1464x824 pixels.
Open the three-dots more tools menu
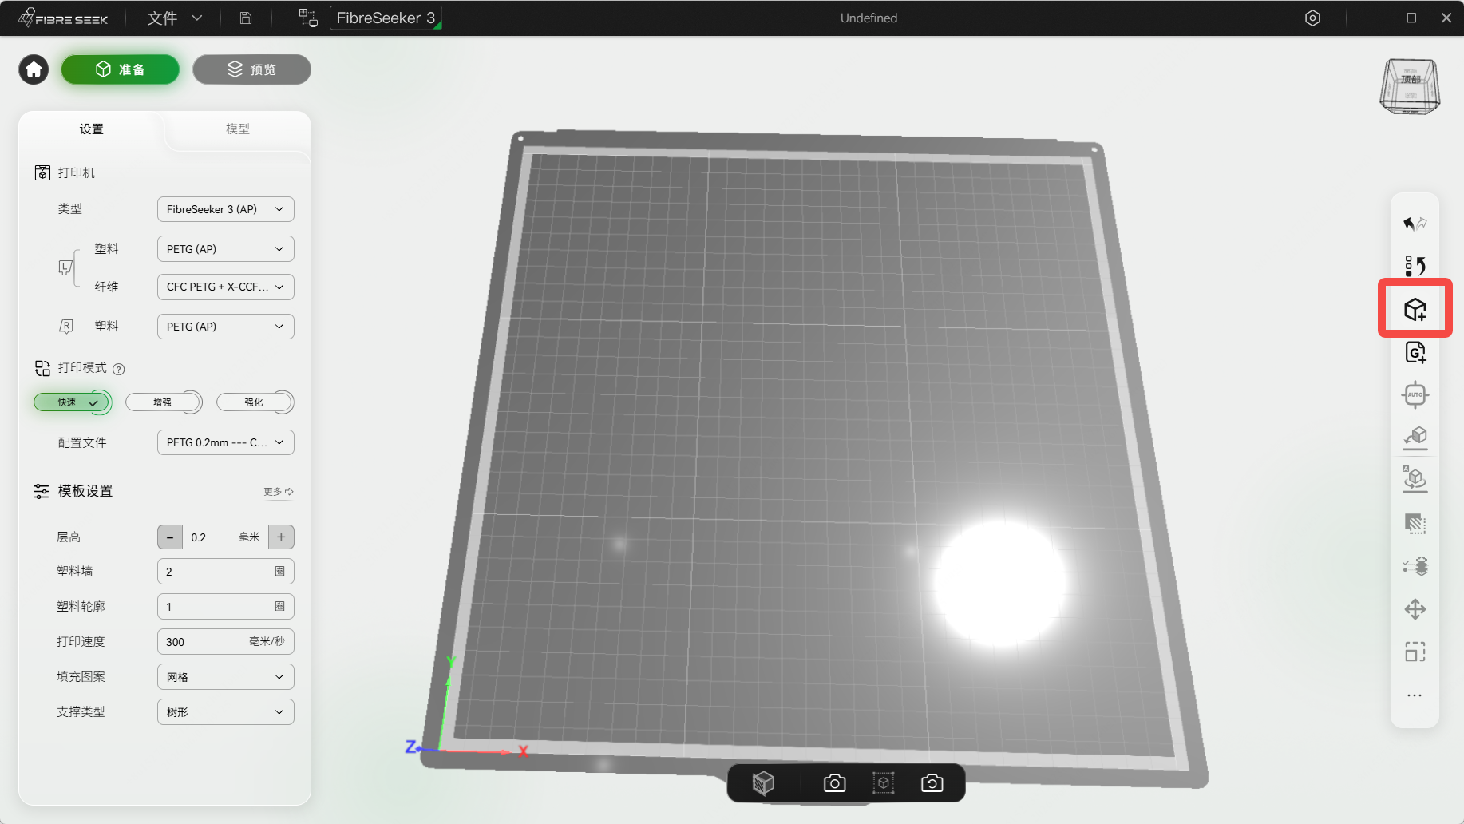[x=1415, y=695]
